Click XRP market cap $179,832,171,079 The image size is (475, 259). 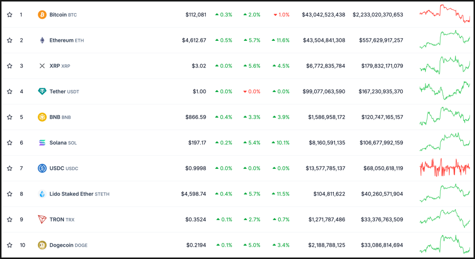[382, 66]
